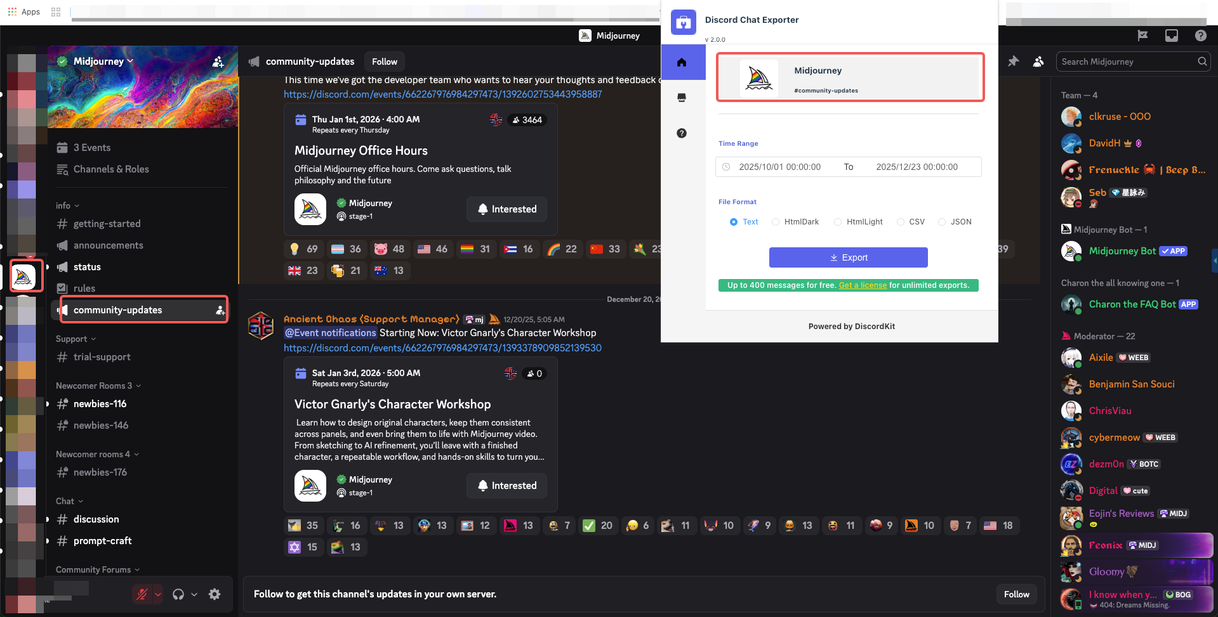Click the flag icon in top bar
Screen dimensions: 1218x617
[1143, 36]
